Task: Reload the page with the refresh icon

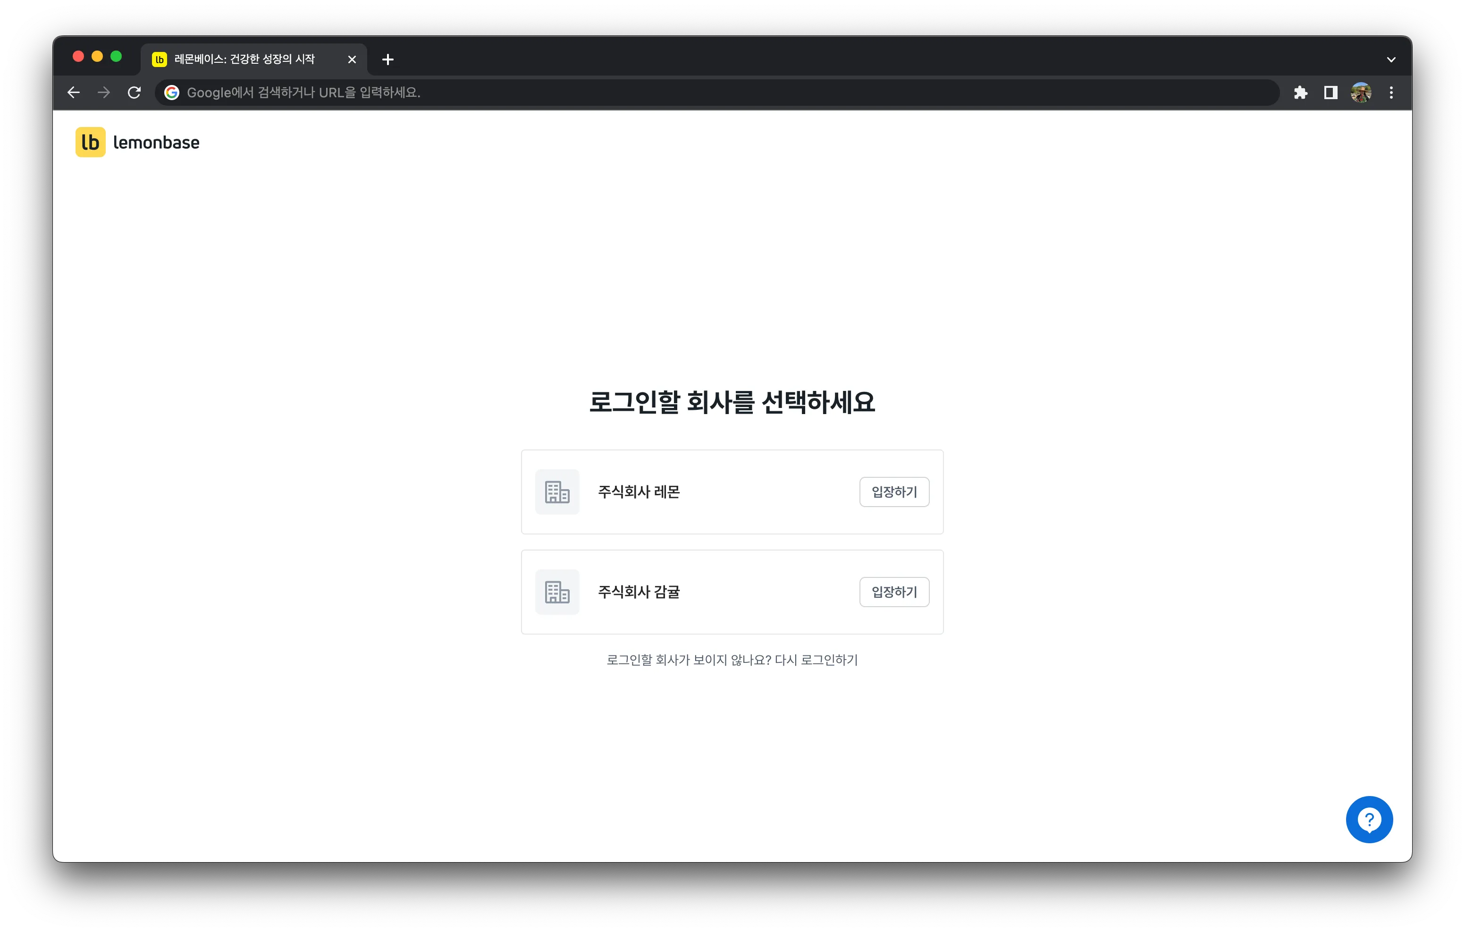Action: (x=135, y=93)
